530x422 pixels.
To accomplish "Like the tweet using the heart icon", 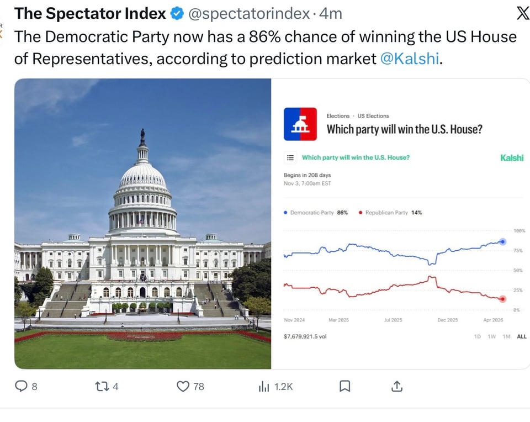I will (x=182, y=387).
